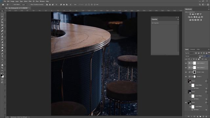Open the layer filter Kind dropdown
The image size is (210, 118).
pyautogui.click(x=190, y=53)
